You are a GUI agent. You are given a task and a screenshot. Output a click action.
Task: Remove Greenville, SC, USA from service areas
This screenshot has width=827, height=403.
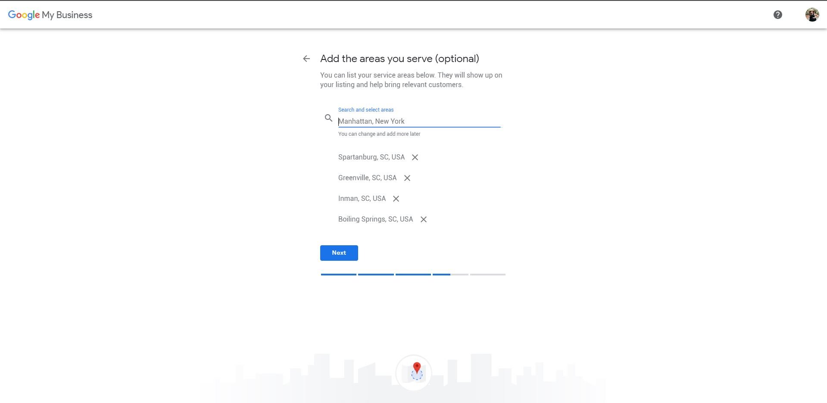pos(407,178)
